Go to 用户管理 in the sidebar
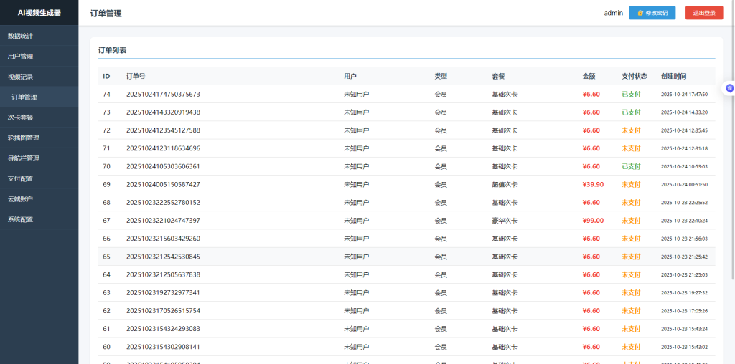 click(x=20, y=56)
